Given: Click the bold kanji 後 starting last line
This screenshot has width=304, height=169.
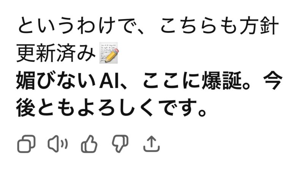Looking at the screenshot, I should pos(26,108).
